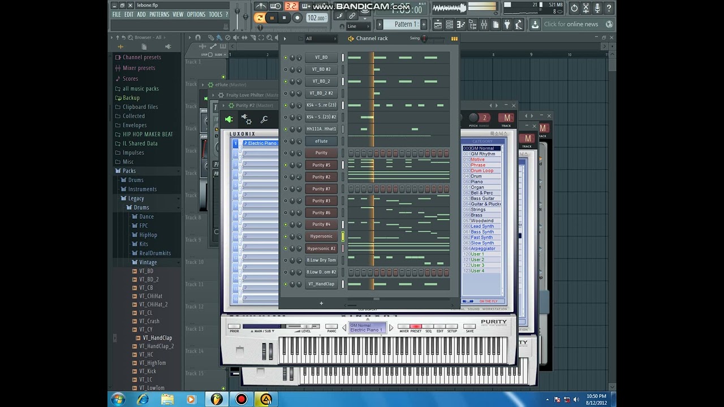Select the eFlute channel button
The width and height of the screenshot is (724, 407).
tap(321, 141)
